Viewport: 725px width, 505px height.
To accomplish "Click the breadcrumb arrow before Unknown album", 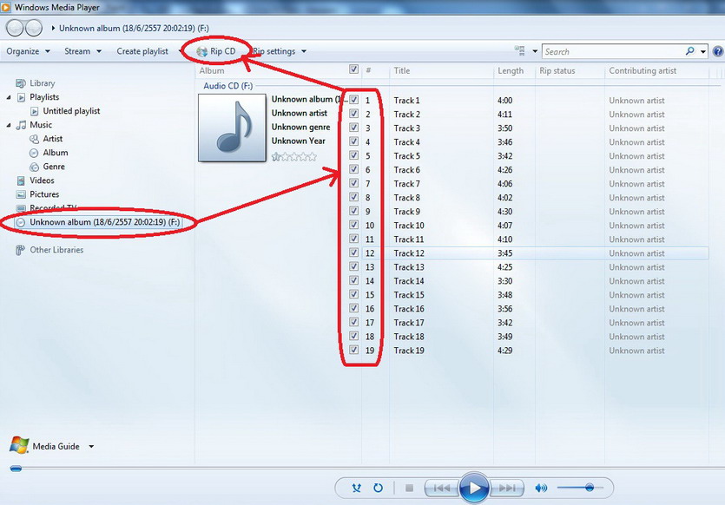I will tap(53, 28).
